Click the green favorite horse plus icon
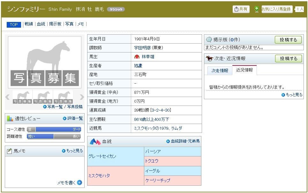This screenshot has width=308, height=193. tap(257, 9)
